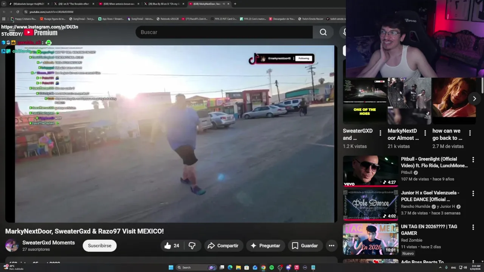484x272 pixels.
Task: Click the Following button in TikTok overlay
Action: point(304,59)
